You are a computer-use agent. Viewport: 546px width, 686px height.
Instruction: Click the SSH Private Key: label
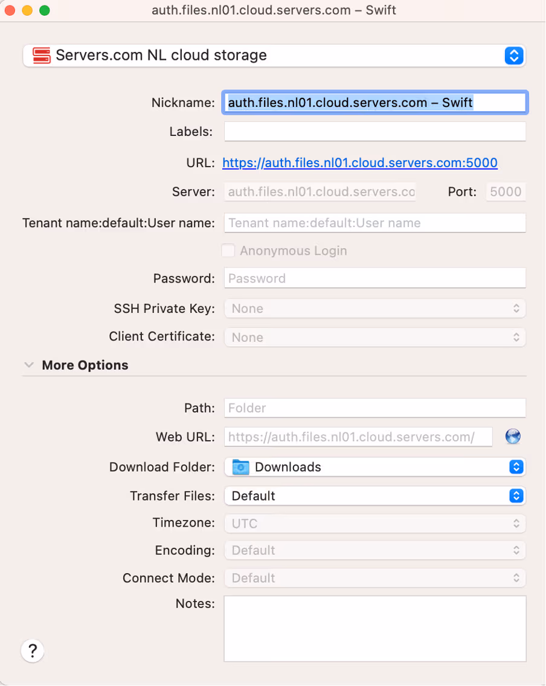(x=164, y=309)
